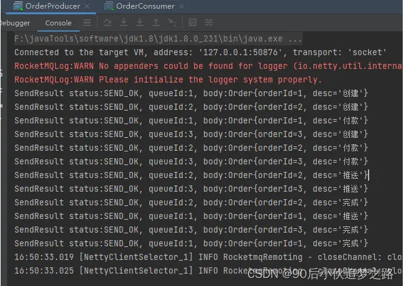Click the line orderId=2, desc='完成'
The width and height of the screenshot is (404, 286).
coord(191,202)
